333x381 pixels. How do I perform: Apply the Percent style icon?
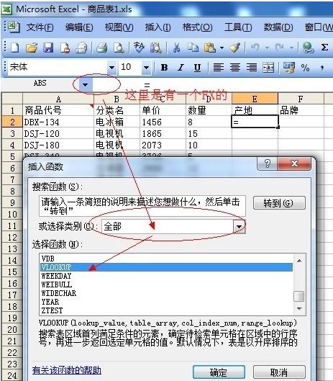305,67
